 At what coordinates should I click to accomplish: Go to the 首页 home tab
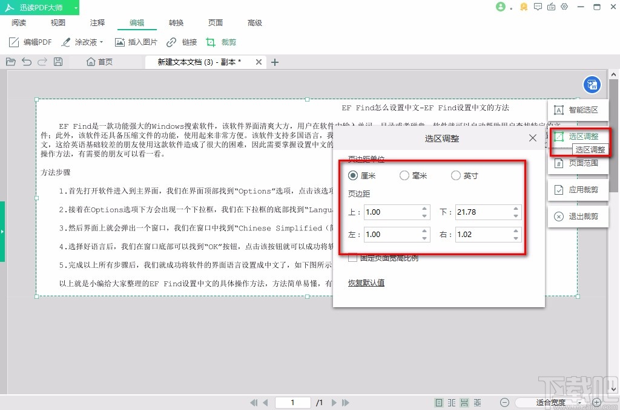(x=100, y=62)
